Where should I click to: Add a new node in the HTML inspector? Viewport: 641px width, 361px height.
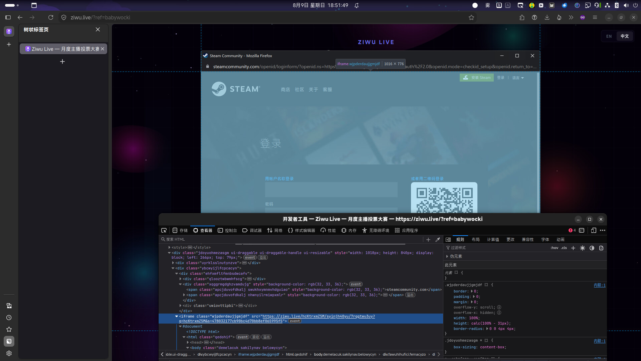point(428,239)
